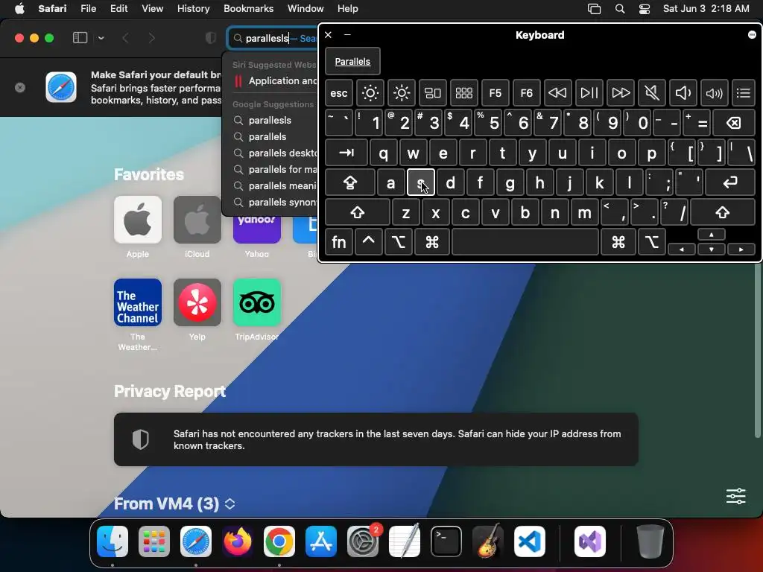Image resolution: width=763 pixels, height=572 pixels.
Task: Dismiss the default browser banner
Action: point(20,88)
